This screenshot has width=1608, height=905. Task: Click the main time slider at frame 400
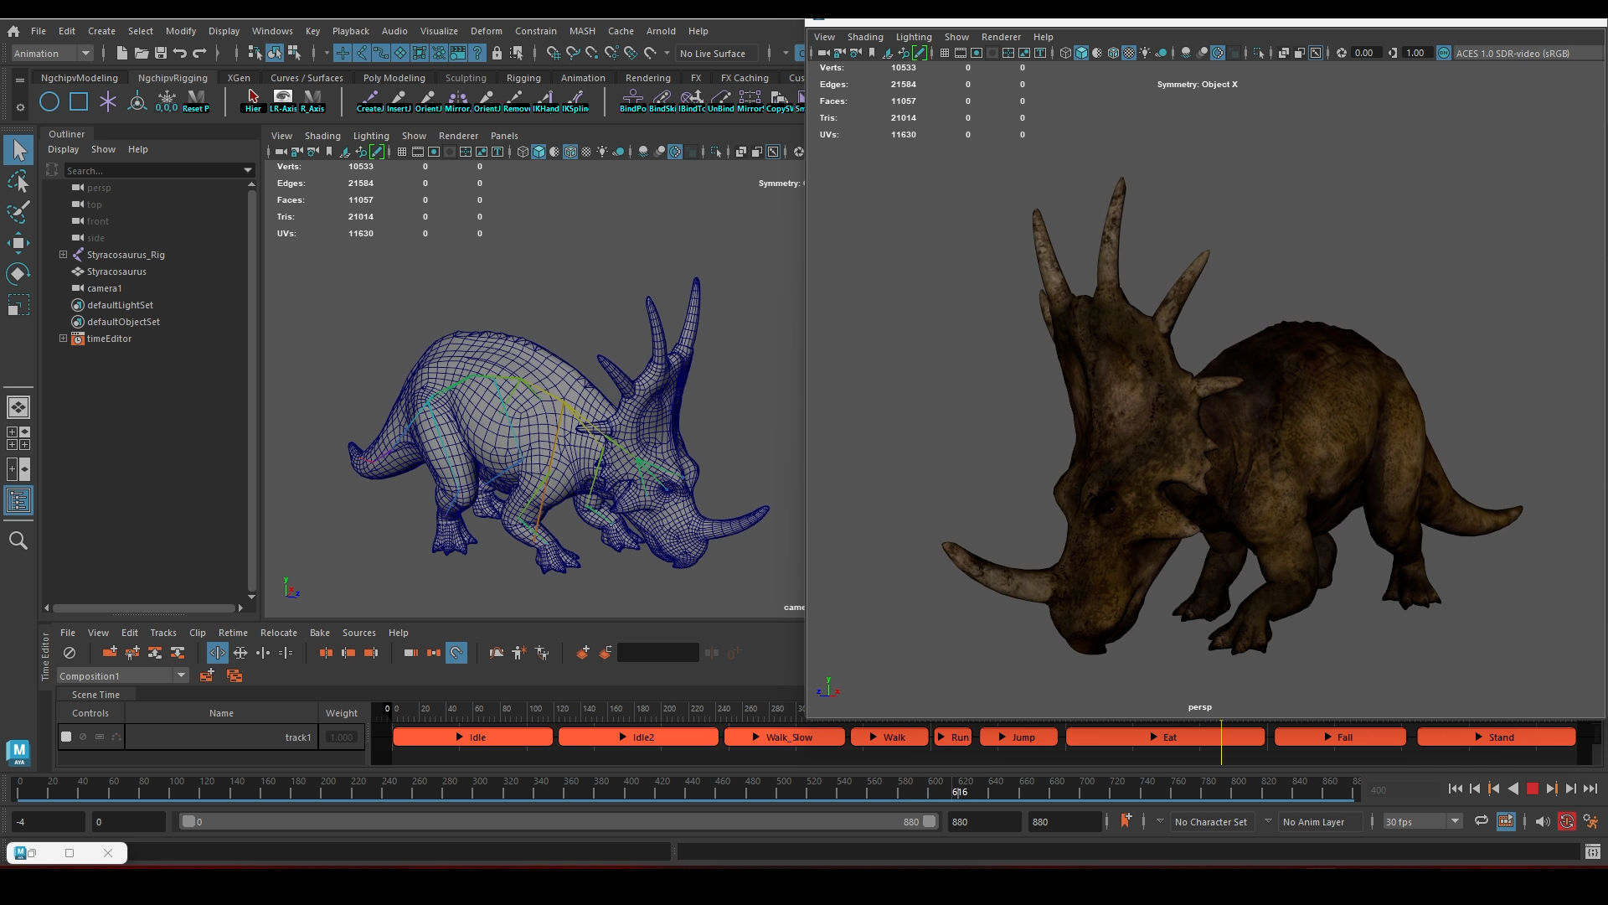pyautogui.click(x=631, y=789)
